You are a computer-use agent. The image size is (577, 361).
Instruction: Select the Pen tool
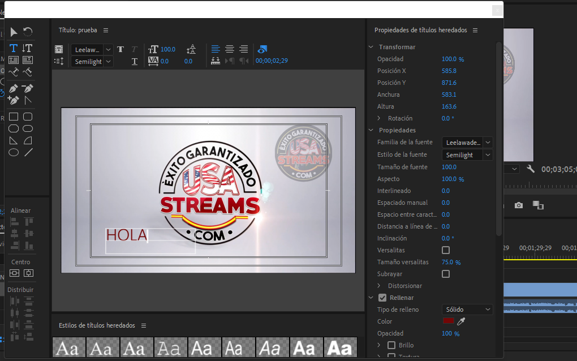click(14, 88)
